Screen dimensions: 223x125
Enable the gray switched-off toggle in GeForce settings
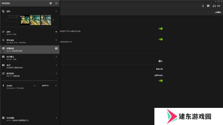pos(161,61)
